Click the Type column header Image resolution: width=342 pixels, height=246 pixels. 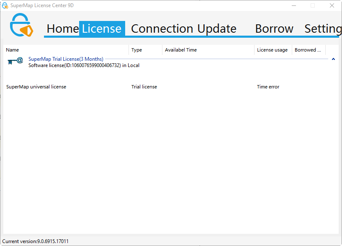(137, 50)
